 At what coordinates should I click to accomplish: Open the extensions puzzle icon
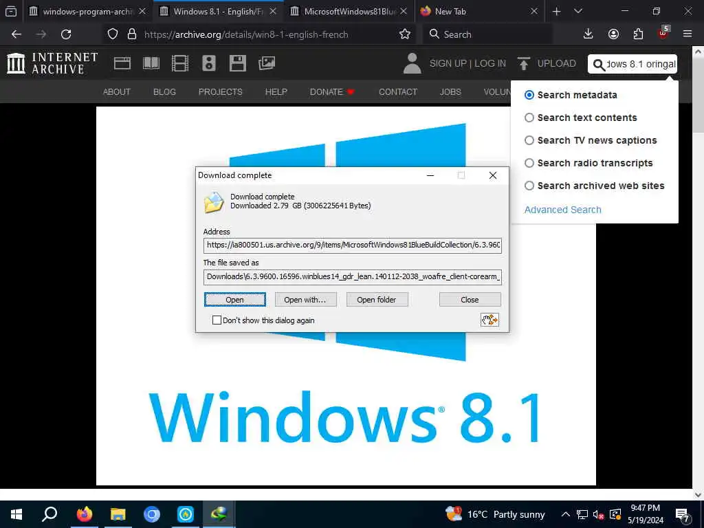638,34
